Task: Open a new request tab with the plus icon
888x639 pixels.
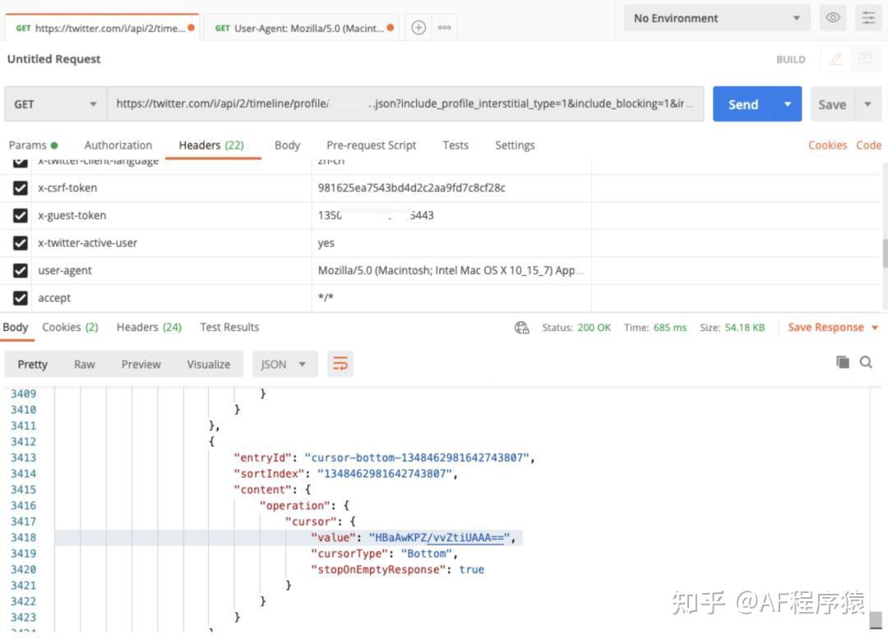Action: click(418, 26)
